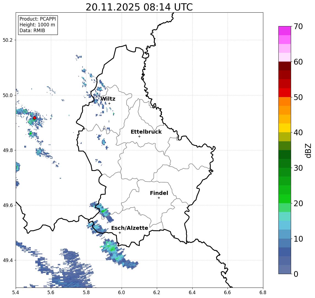Click the 50.0 latitude tick label
The width and height of the screenshot is (315, 298).
click(x=7, y=95)
